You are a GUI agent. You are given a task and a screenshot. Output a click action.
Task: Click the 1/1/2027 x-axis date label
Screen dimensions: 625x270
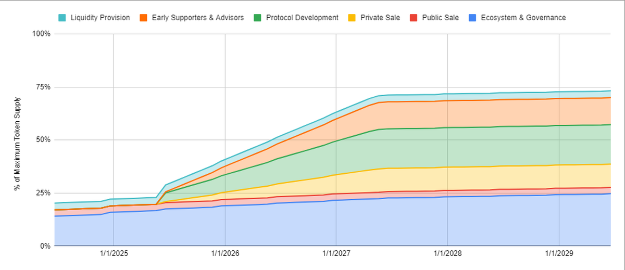[x=336, y=254]
